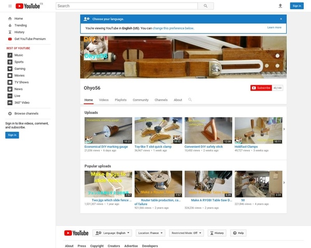Switch to the Channels tab
Image resolution: width=311 pixels, height=248 pixels.
(x=161, y=100)
